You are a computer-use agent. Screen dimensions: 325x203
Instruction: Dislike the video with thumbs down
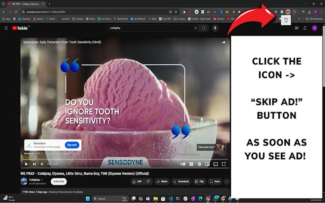point(148,181)
